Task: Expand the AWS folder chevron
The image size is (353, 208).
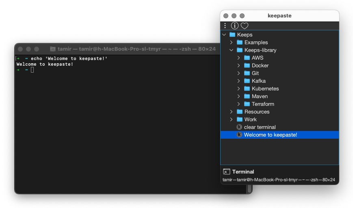Action: (238, 58)
